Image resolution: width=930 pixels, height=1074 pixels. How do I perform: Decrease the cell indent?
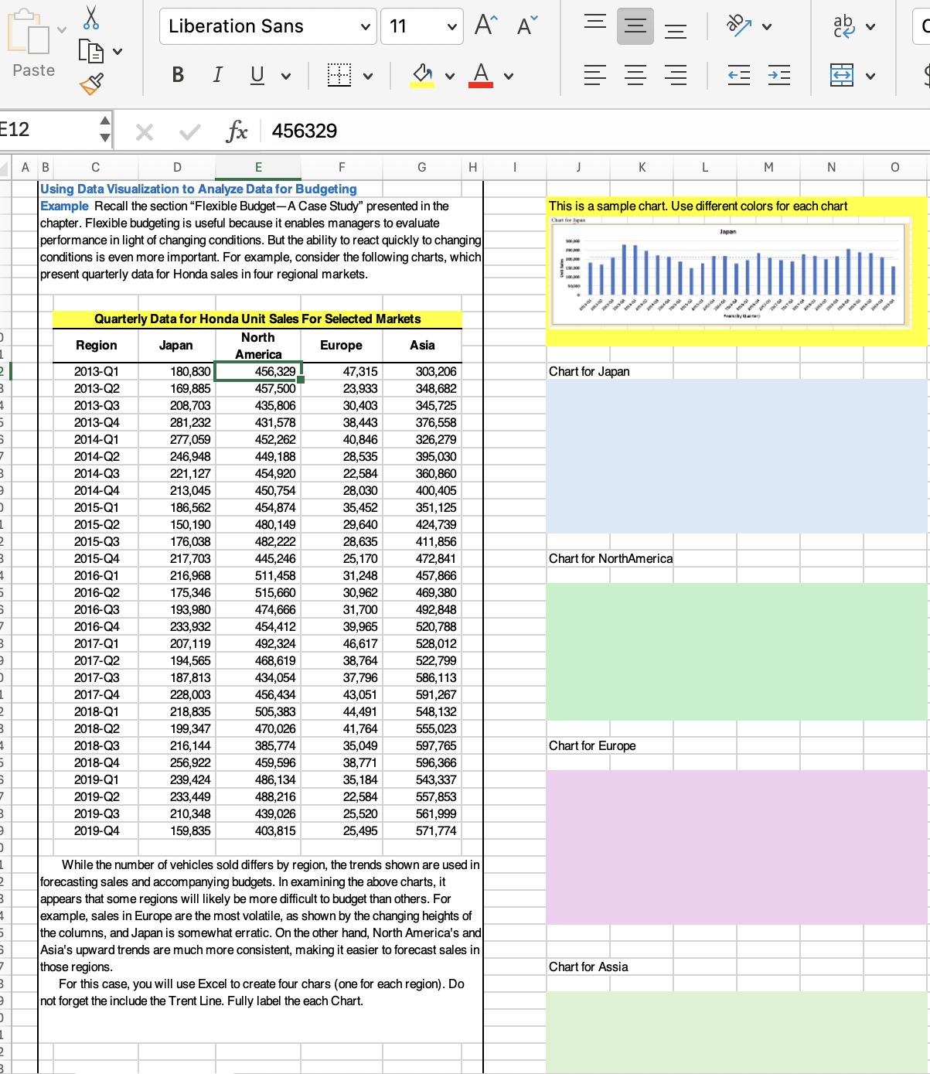tap(739, 75)
